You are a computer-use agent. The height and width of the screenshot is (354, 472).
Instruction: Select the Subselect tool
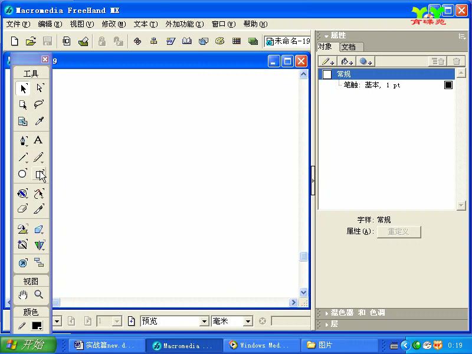click(40, 88)
